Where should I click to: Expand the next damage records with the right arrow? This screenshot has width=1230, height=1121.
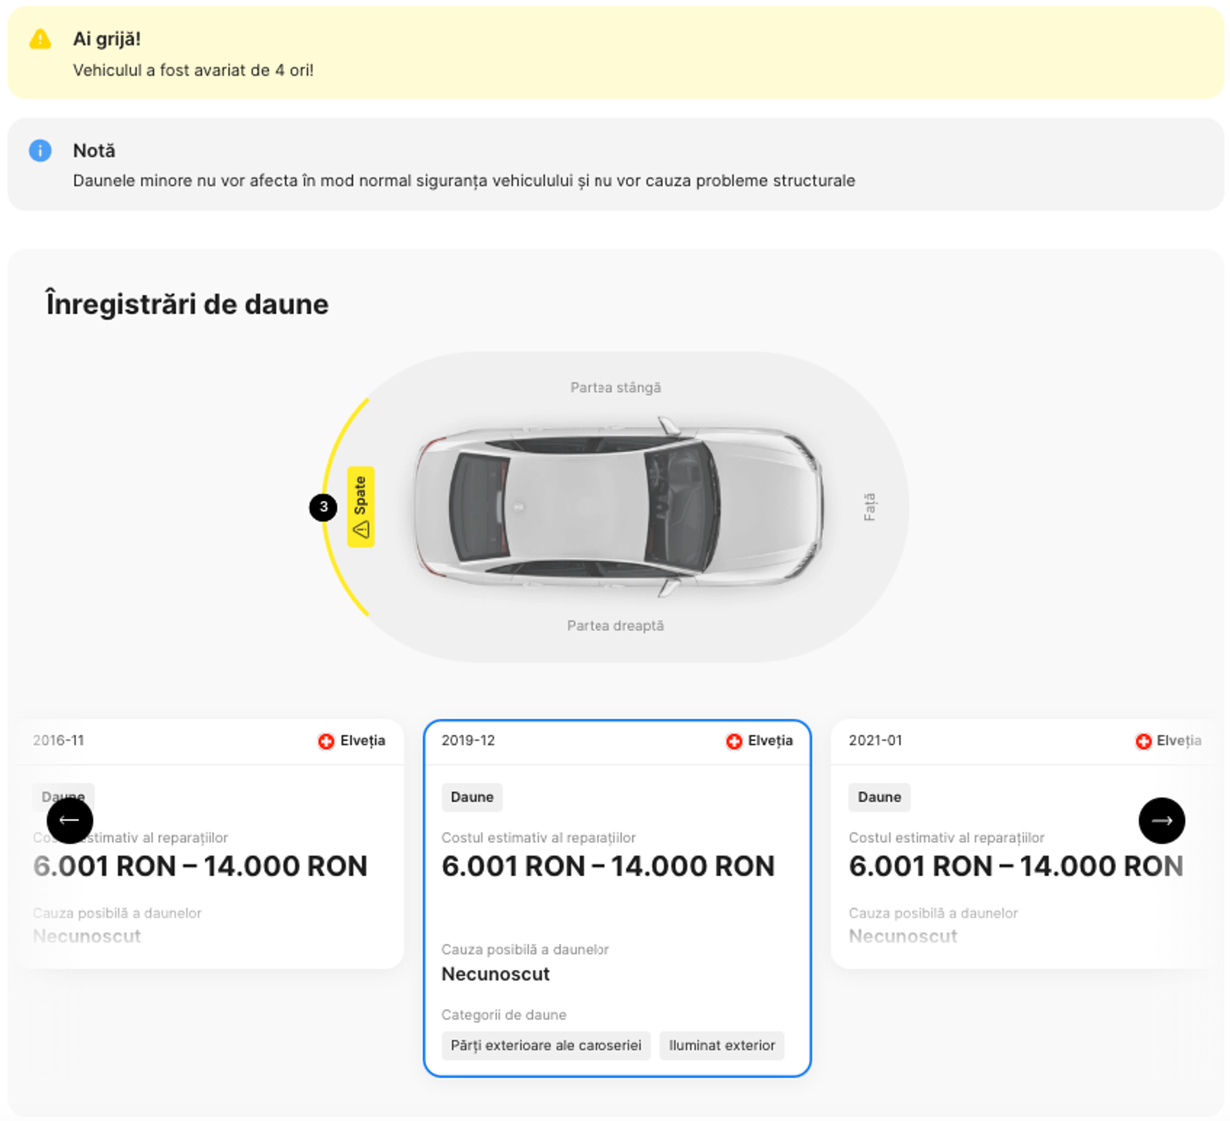[1162, 821]
